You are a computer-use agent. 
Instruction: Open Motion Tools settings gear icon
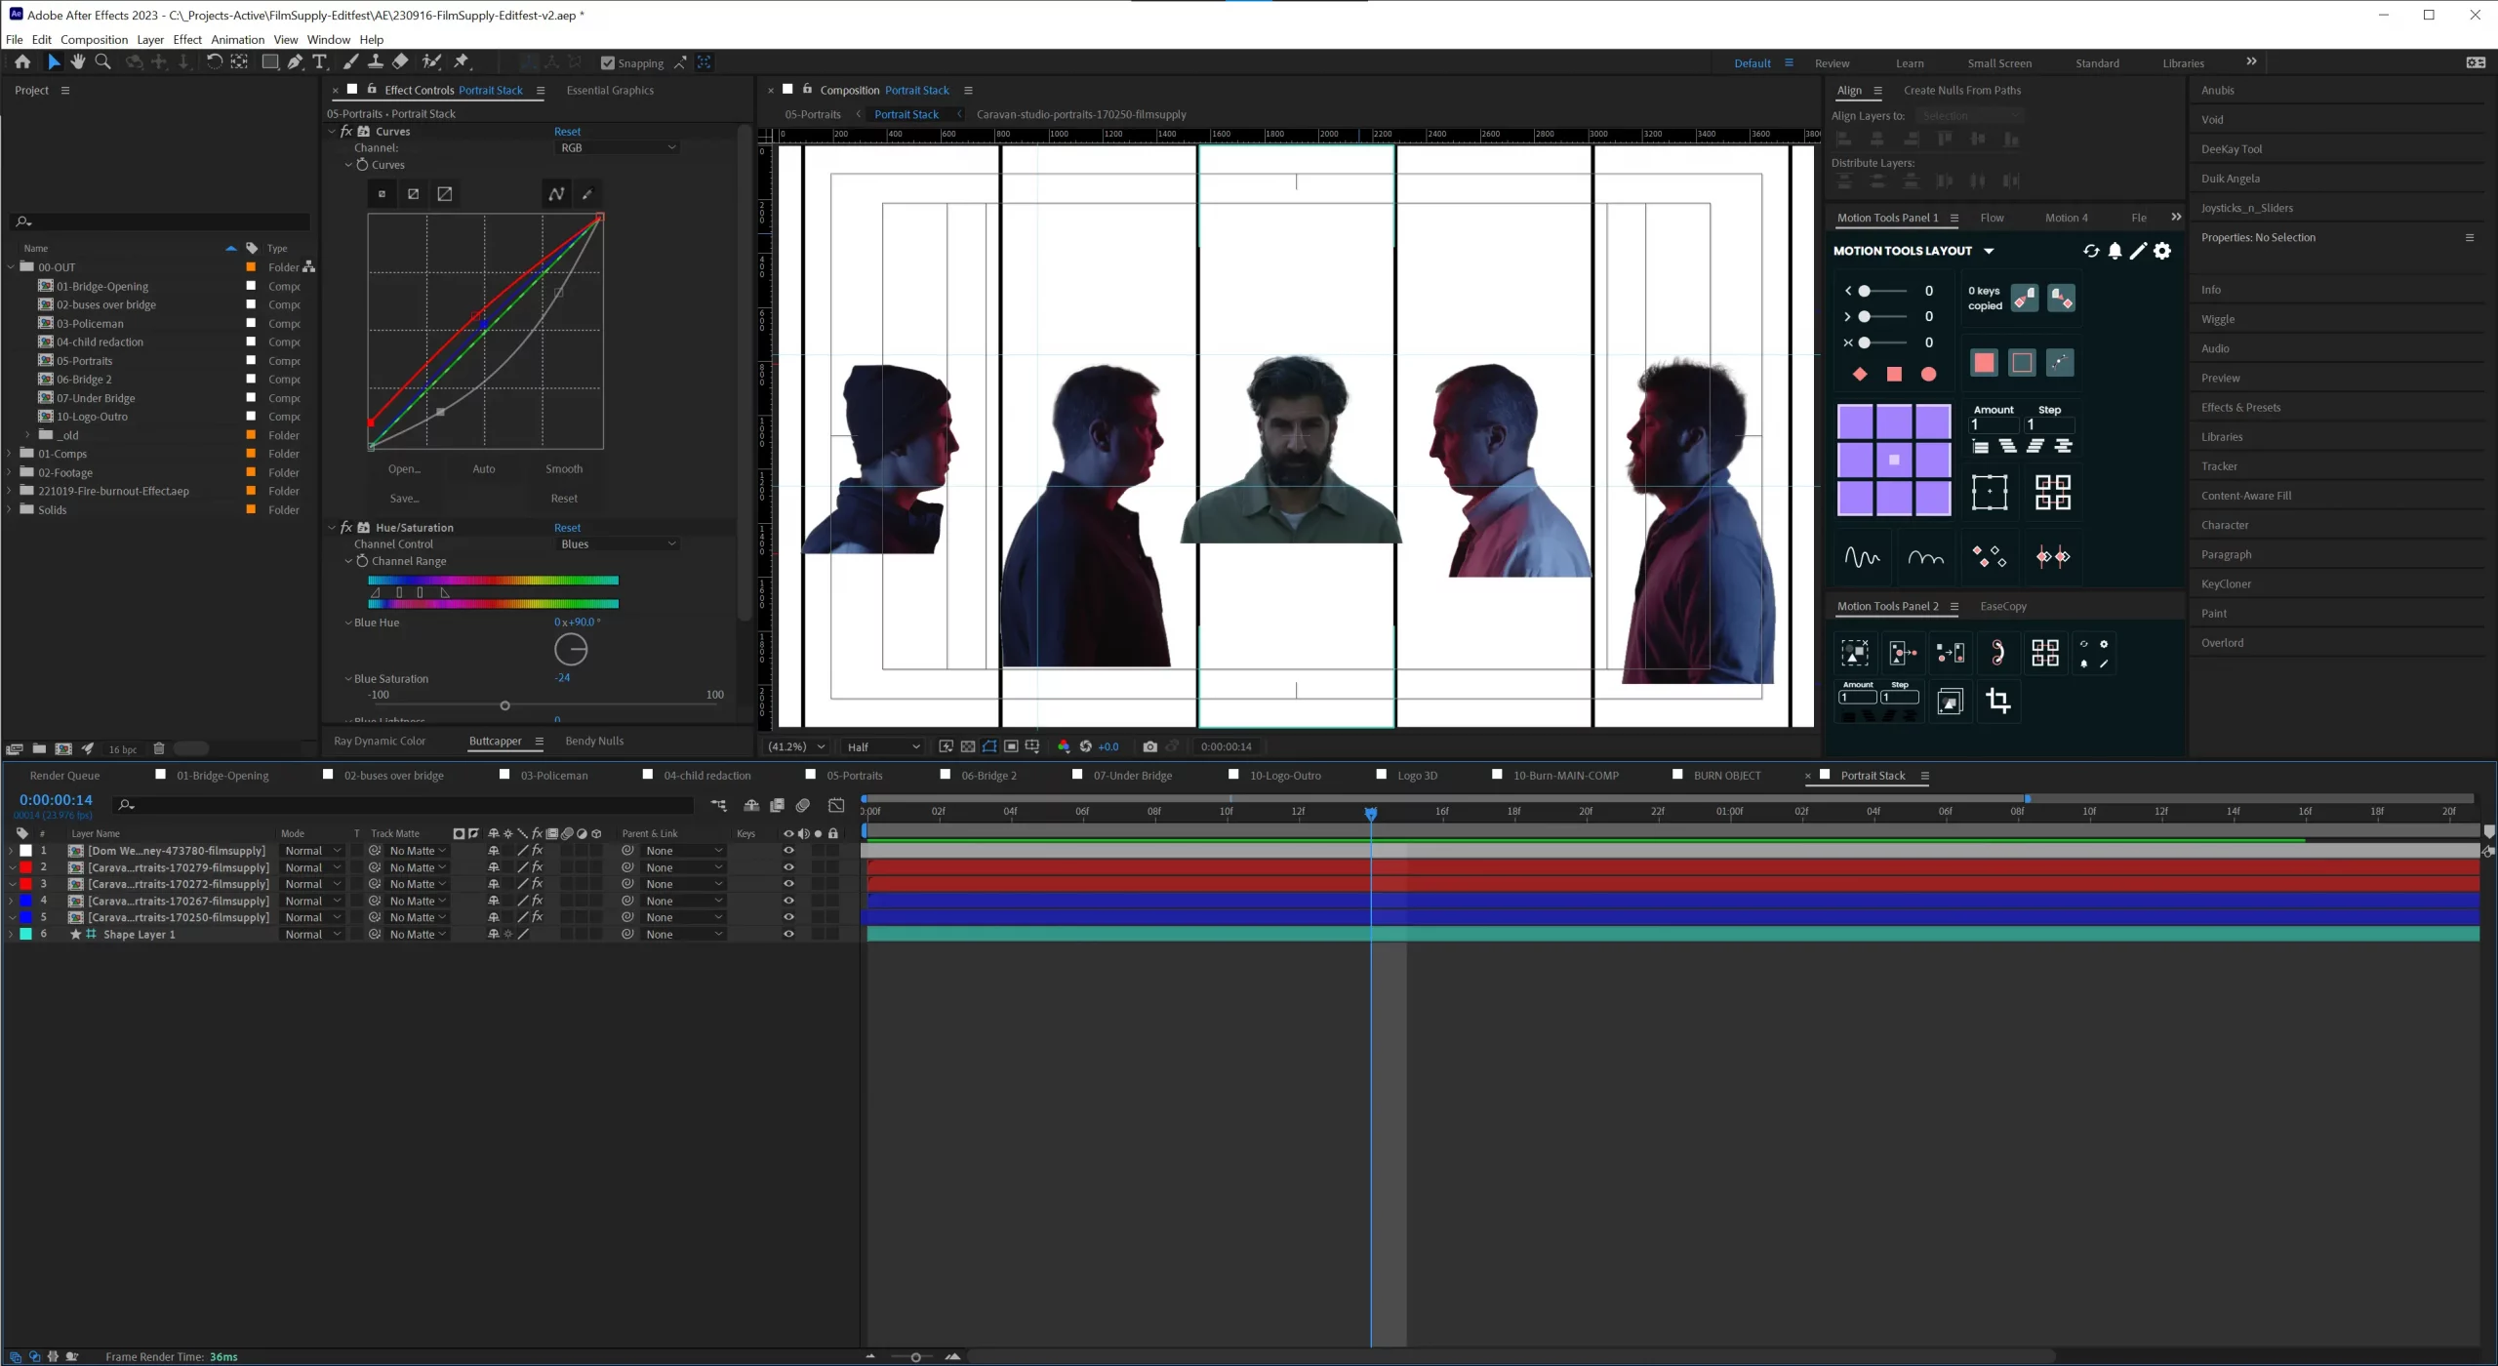pyautogui.click(x=2162, y=251)
